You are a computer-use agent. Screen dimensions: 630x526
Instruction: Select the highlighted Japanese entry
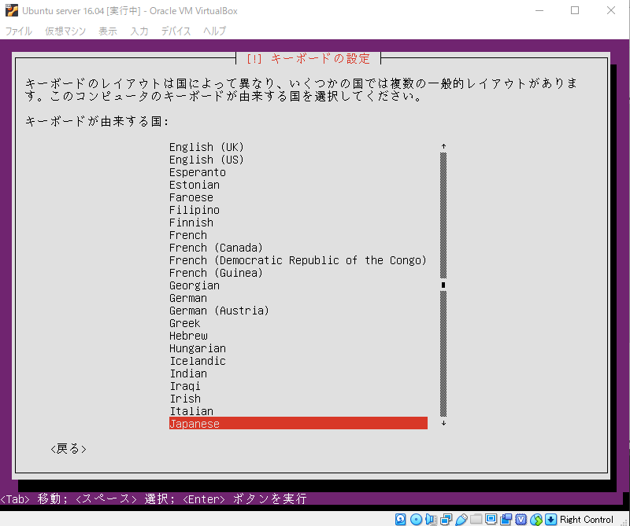(298, 423)
